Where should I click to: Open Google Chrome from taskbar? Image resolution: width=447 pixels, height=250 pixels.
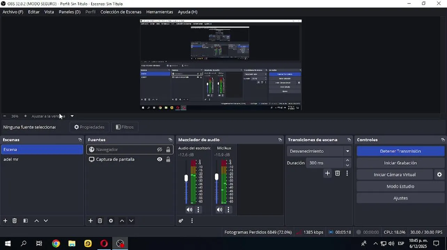click(56, 243)
